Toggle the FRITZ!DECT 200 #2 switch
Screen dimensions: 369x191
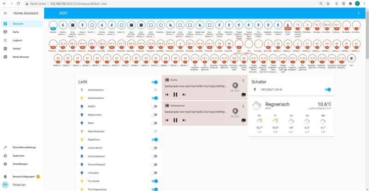click(328, 90)
